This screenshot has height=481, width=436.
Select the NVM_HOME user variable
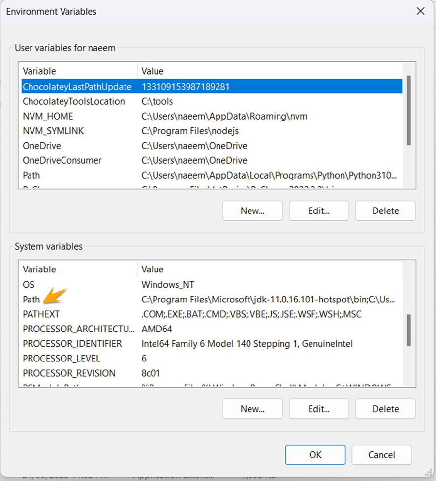[x=48, y=116]
